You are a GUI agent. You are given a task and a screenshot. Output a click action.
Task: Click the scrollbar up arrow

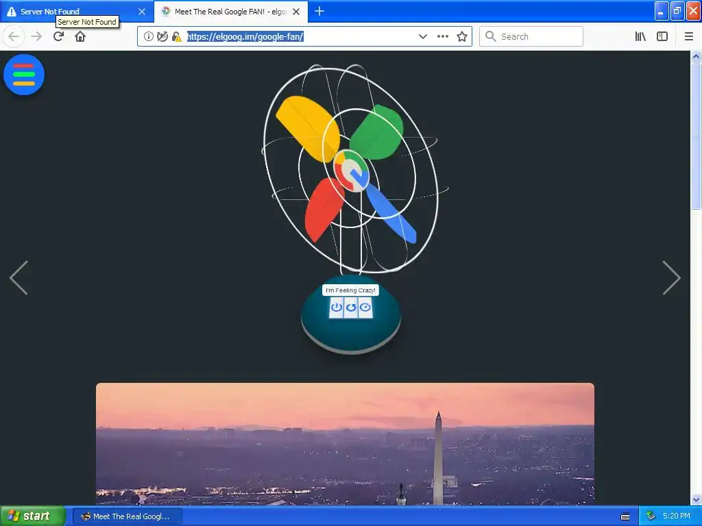[696, 56]
